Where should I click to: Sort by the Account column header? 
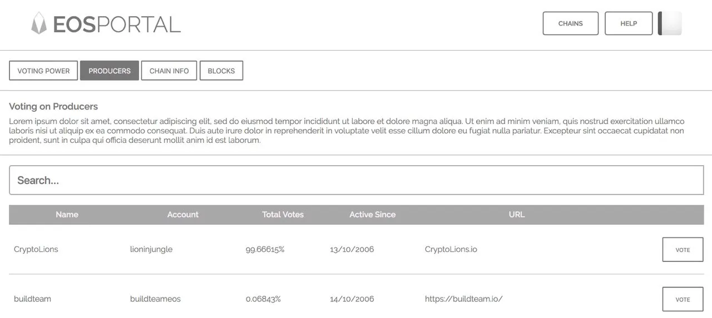coord(183,215)
